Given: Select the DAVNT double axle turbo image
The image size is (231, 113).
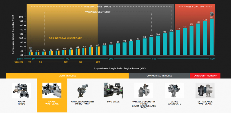Looking at the screenshot, I should coord(144,90).
